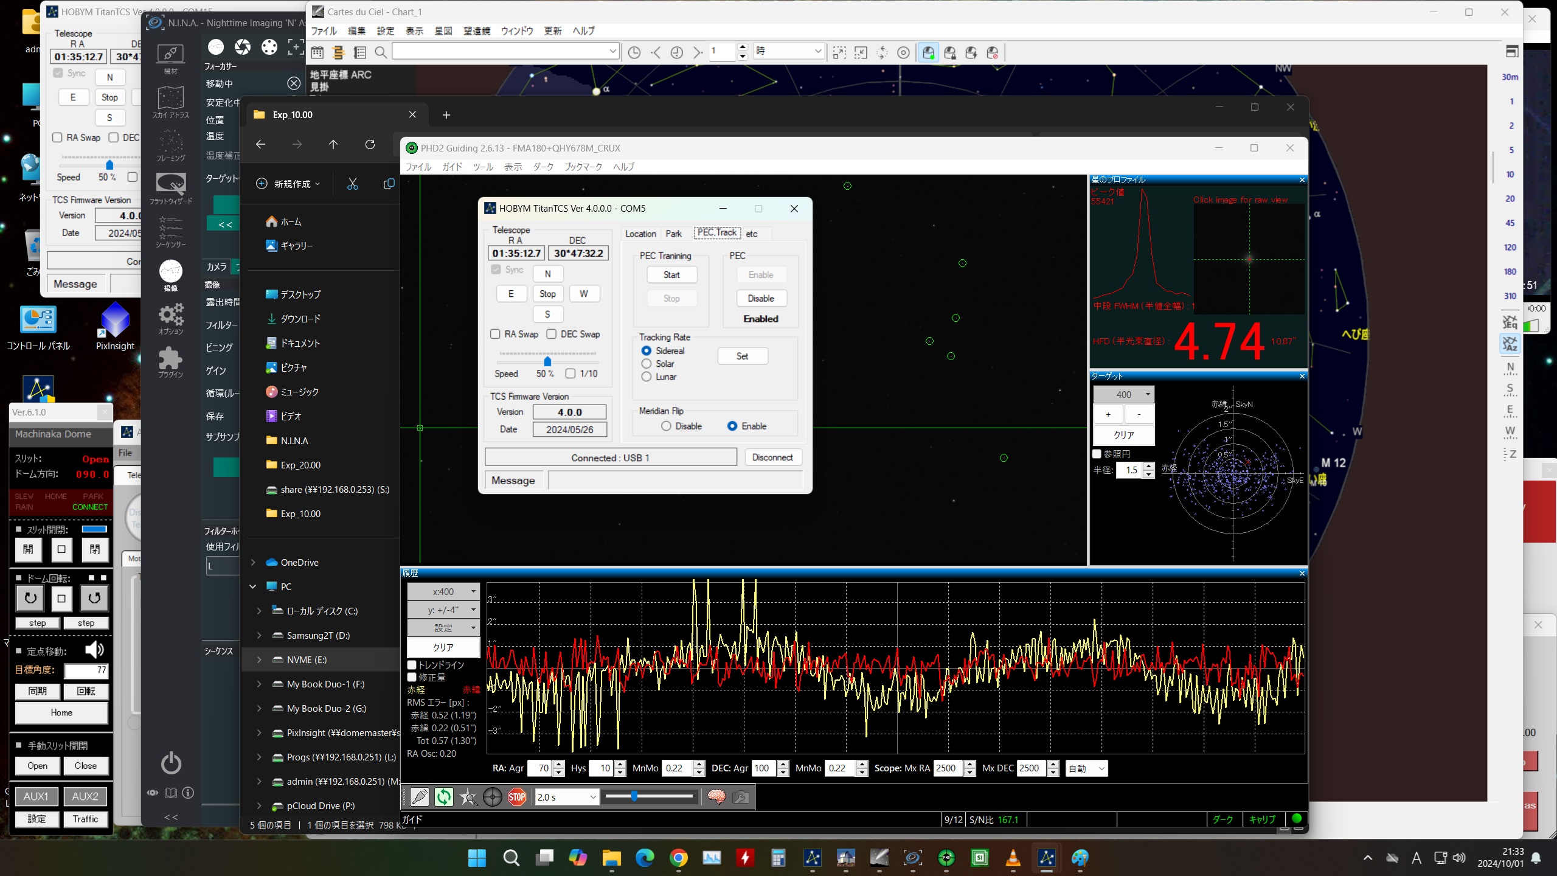Image resolution: width=1557 pixels, height=876 pixels.
Task: Click Disconnect button in TitanTCS
Action: coord(772,457)
